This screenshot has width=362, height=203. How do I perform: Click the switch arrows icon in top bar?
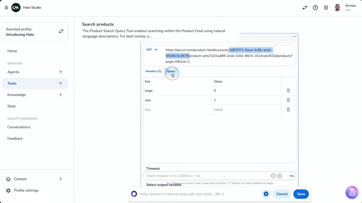pos(305,8)
